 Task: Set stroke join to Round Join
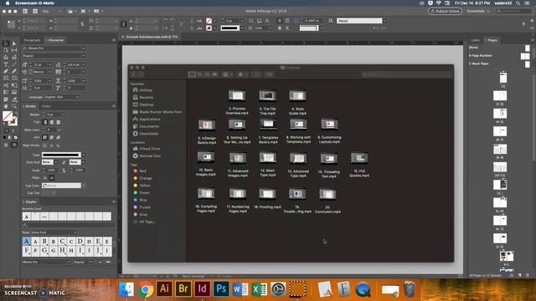coord(52,137)
